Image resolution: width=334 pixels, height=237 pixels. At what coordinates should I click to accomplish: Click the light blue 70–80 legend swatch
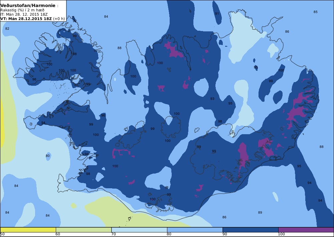pyautogui.click(x=139, y=230)
